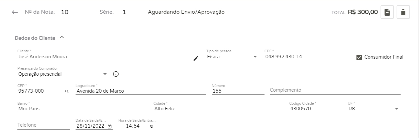Viewport: 419px width, 138px height.
Task: Click the CPF input field
Action: [x=308, y=57]
